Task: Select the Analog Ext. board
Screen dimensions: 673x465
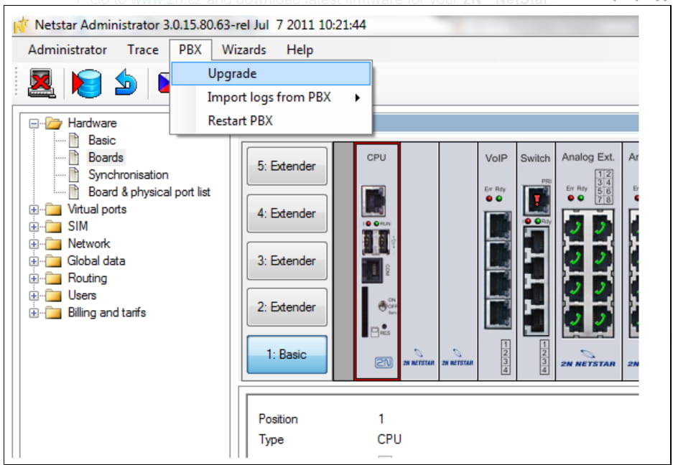Action: pyautogui.click(x=588, y=261)
